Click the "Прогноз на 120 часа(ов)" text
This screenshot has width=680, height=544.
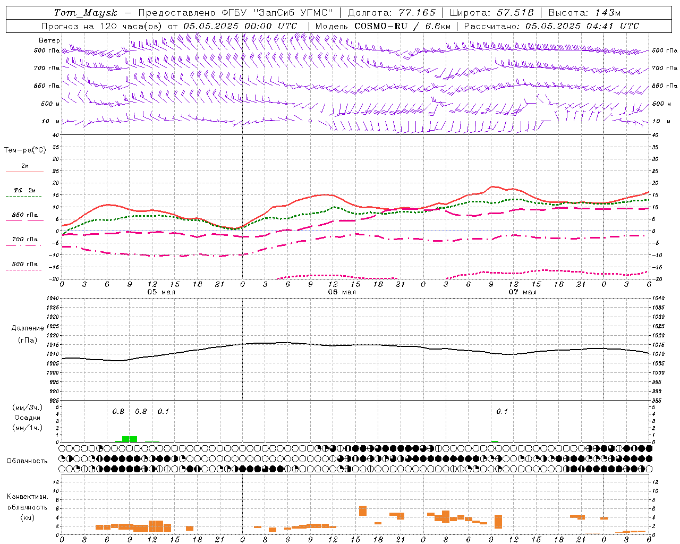(x=102, y=26)
